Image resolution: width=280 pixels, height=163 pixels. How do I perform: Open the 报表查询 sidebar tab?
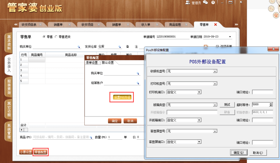click(x=9, y=87)
